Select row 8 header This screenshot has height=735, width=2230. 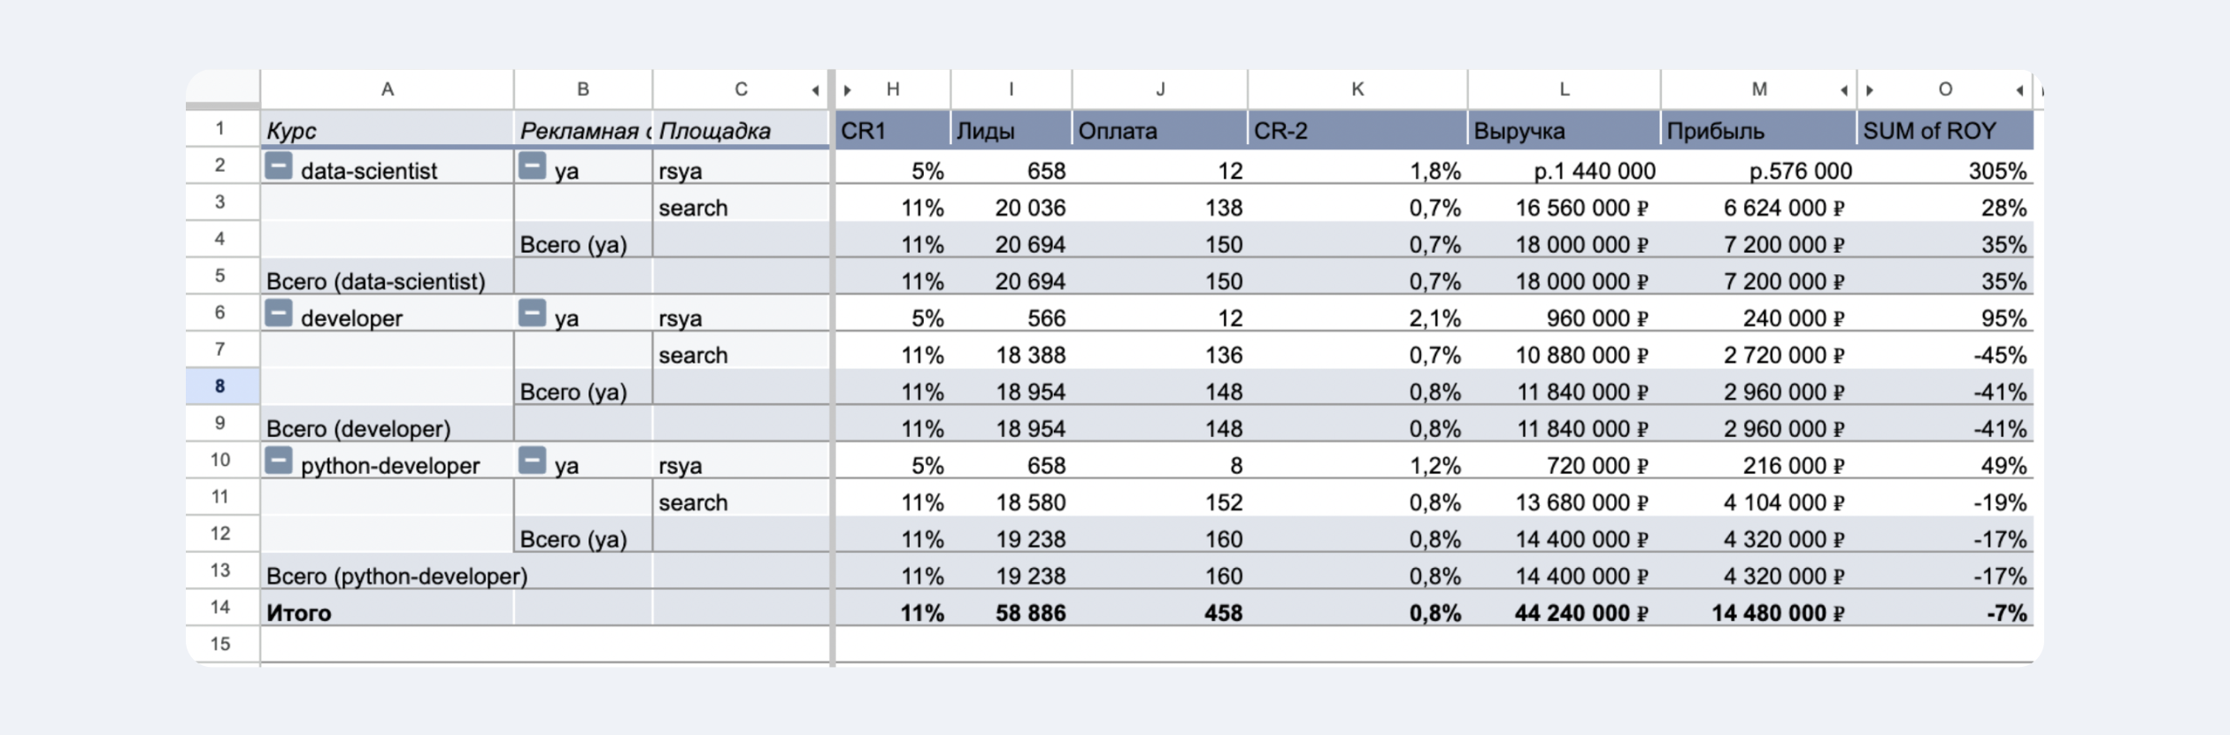pos(220,387)
